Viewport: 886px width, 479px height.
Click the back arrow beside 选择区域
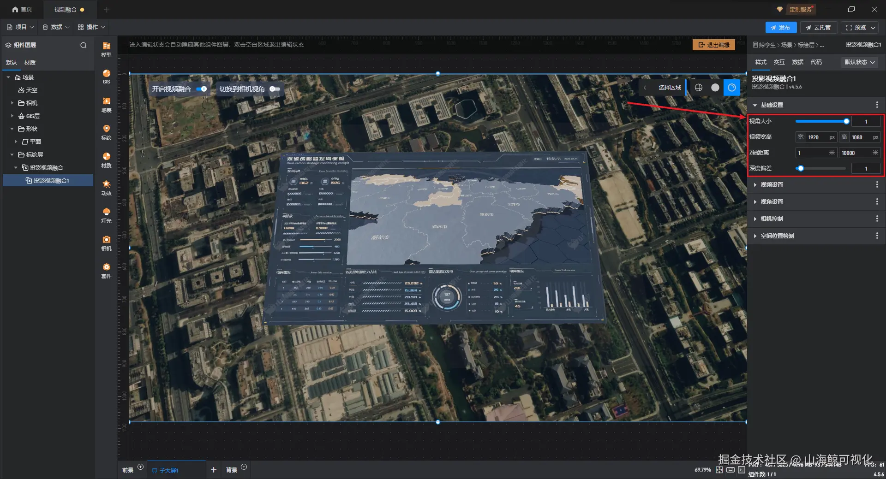(x=645, y=88)
